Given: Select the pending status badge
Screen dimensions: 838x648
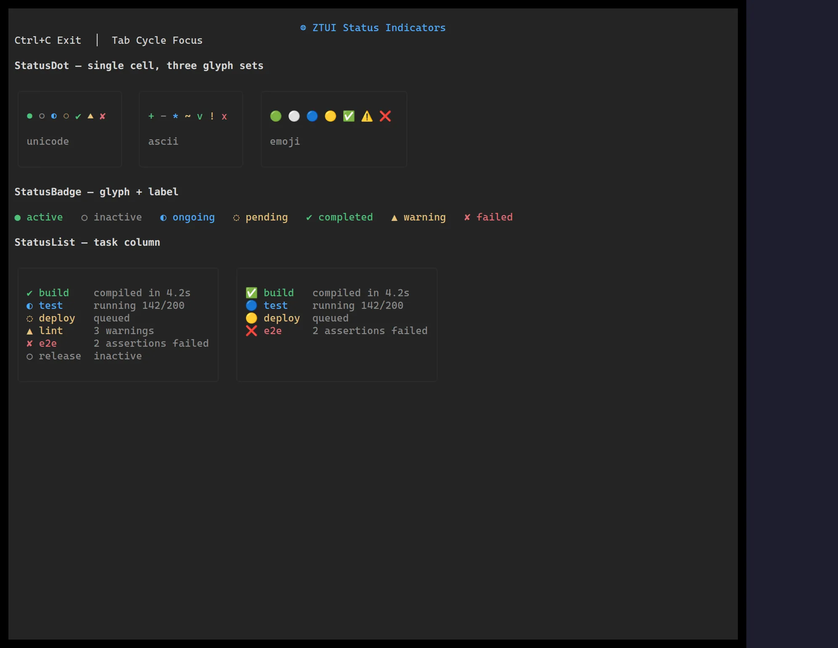Looking at the screenshot, I should tap(260, 217).
